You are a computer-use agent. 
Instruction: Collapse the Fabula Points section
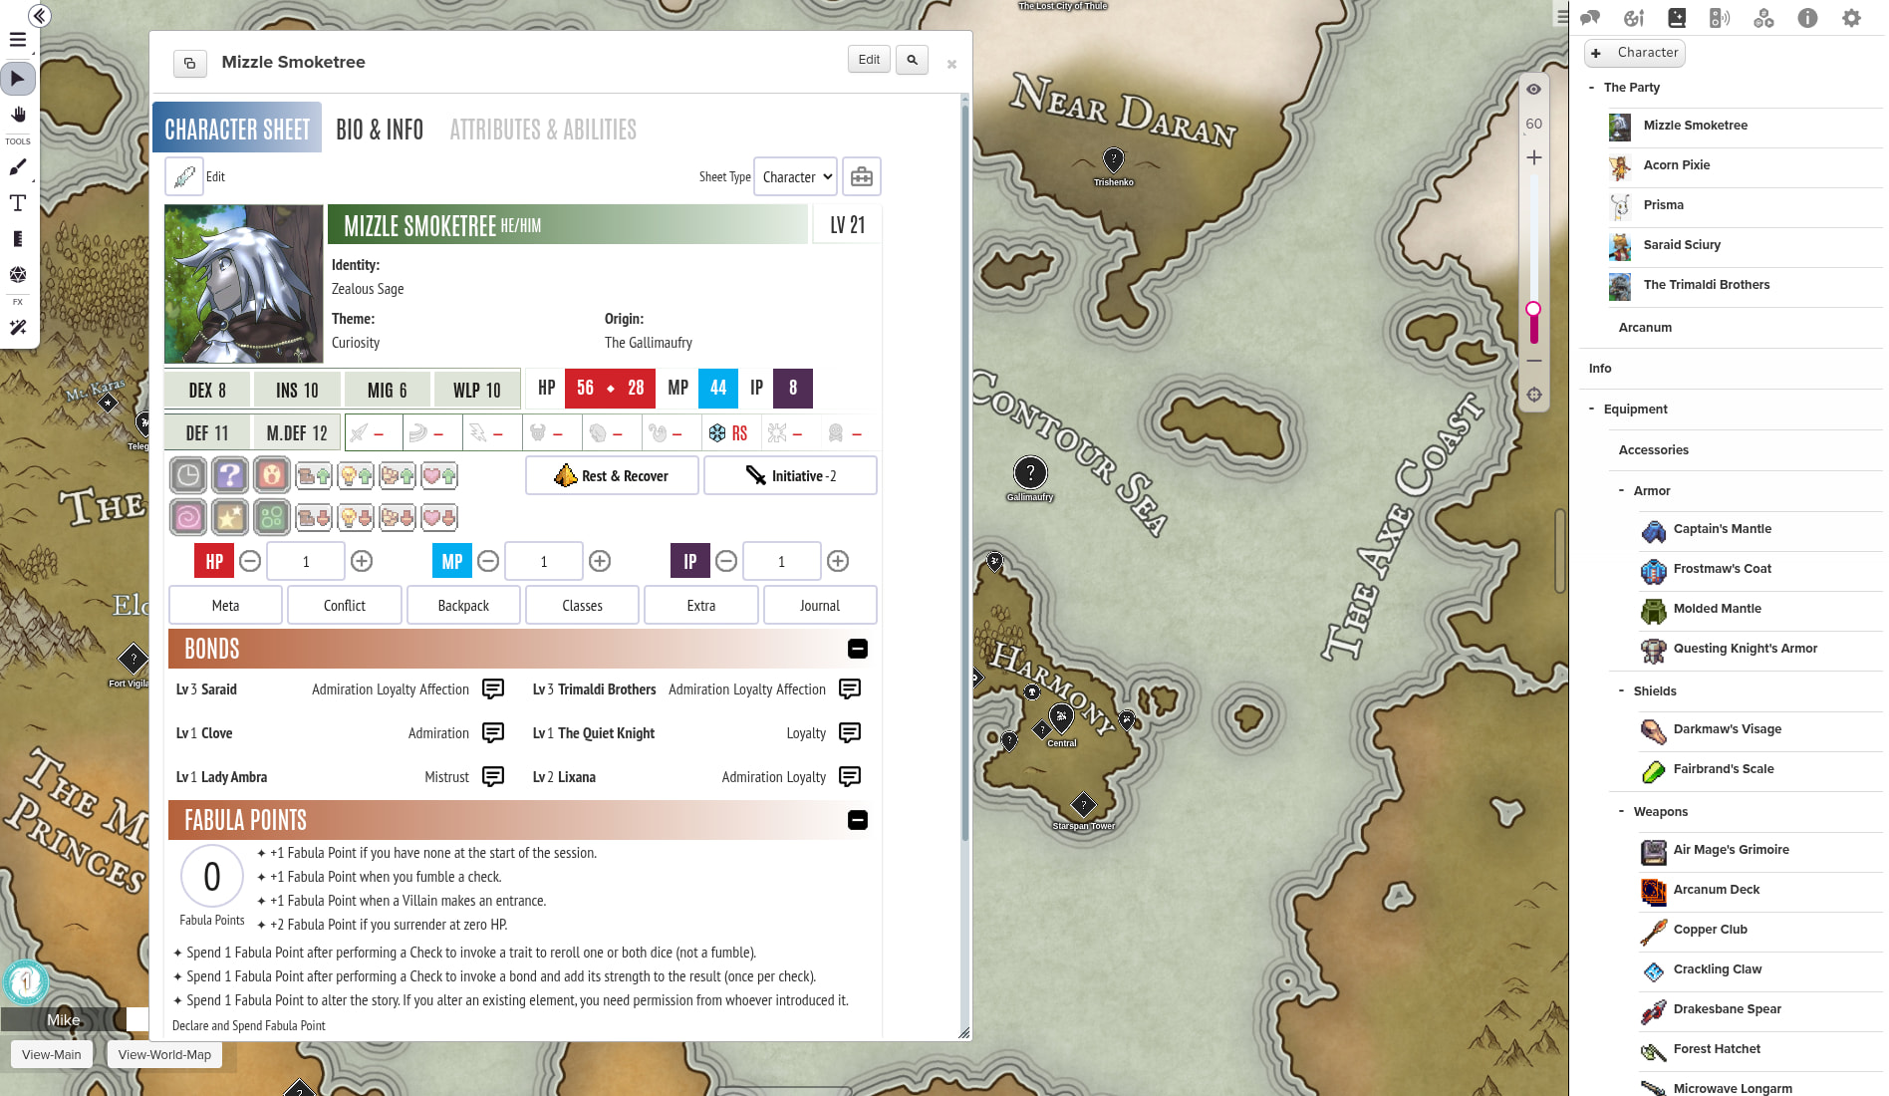858,820
